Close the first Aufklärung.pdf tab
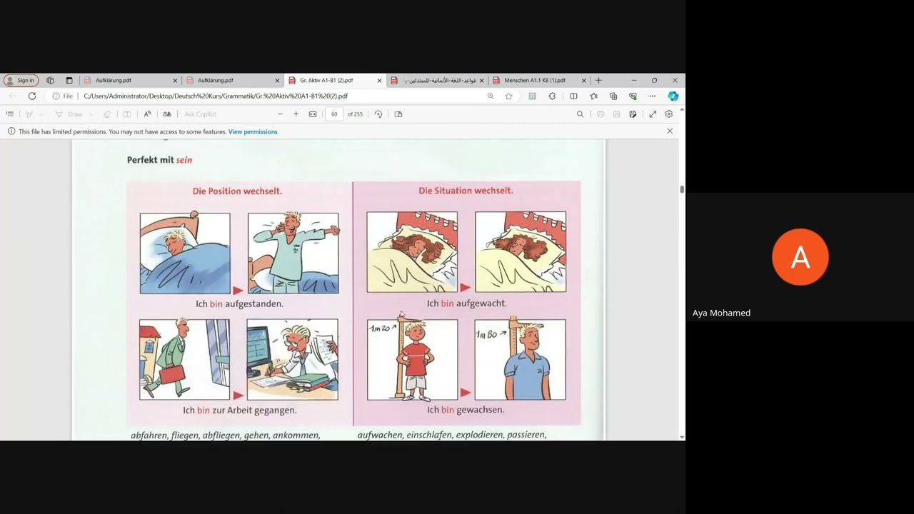This screenshot has height=514, width=914. pyautogui.click(x=175, y=81)
